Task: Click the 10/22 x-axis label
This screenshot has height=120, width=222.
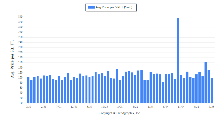Action: coord(105,106)
